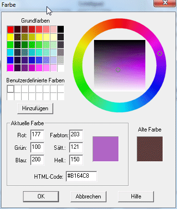Choose the pure magenta basic color swatch
Image resolution: width=177 pixels, height=209 pixels.
[11, 67]
